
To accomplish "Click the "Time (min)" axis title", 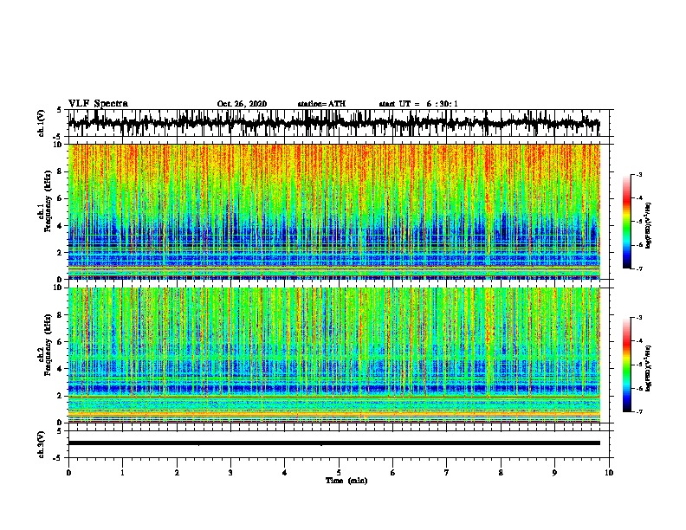I will (346, 481).
